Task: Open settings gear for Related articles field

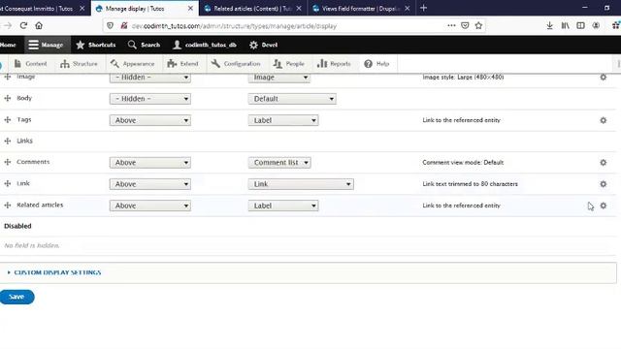Action: (603, 206)
